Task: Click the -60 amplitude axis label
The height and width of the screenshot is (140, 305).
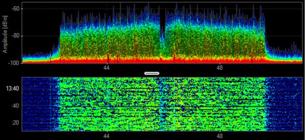Action: pyautogui.click(x=15, y=9)
